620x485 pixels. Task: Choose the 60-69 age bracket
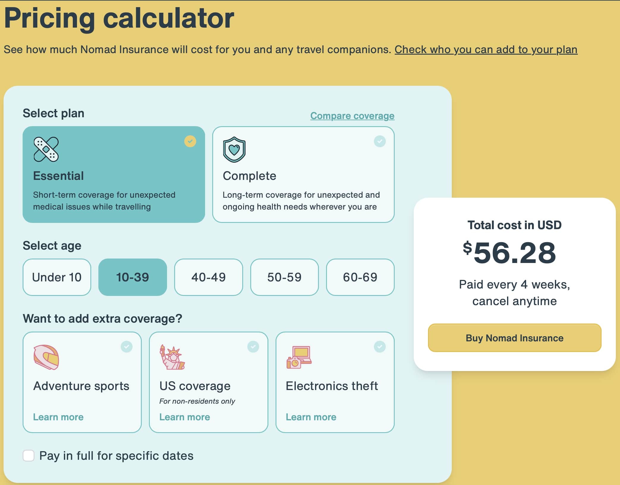(360, 277)
